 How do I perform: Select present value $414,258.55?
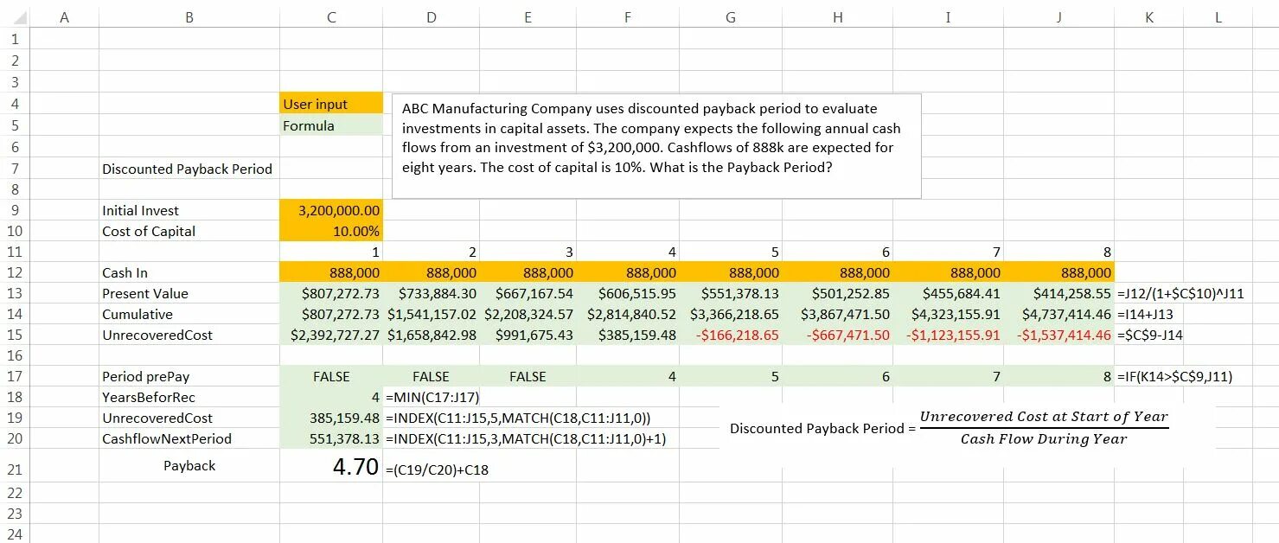(x=1060, y=293)
